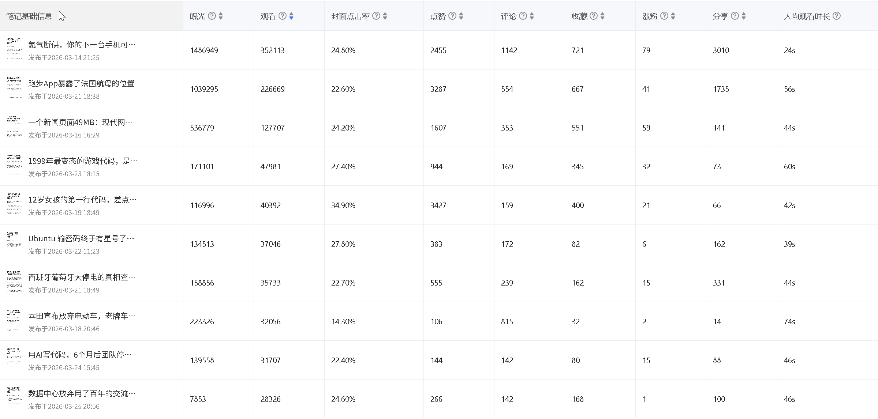Sort notes by 点赞 arrows
Screen dimensions: 878x419
461,16
